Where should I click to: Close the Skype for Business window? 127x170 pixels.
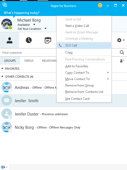pos(123,5)
